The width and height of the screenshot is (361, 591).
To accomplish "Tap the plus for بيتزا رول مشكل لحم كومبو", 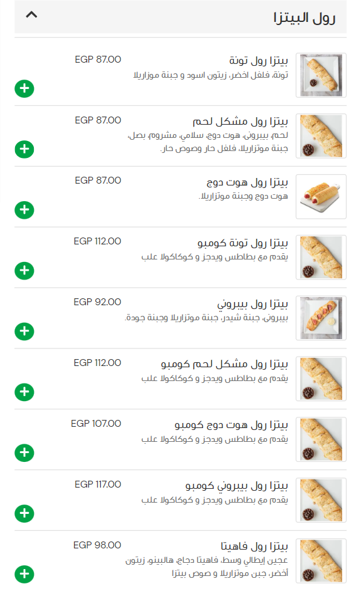I will point(24,392).
